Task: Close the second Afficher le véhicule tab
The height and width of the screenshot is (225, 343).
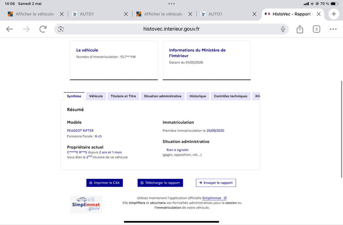Action: [x=190, y=14]
